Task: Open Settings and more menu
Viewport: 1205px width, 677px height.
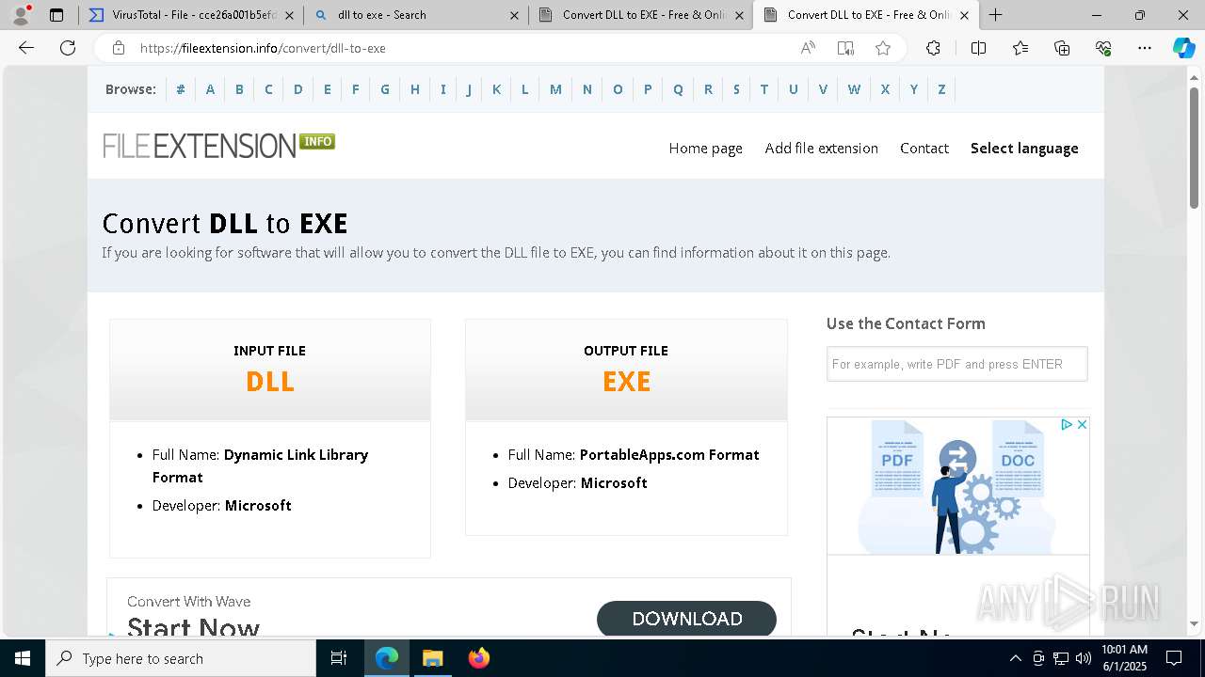Action: point(1145,48)
